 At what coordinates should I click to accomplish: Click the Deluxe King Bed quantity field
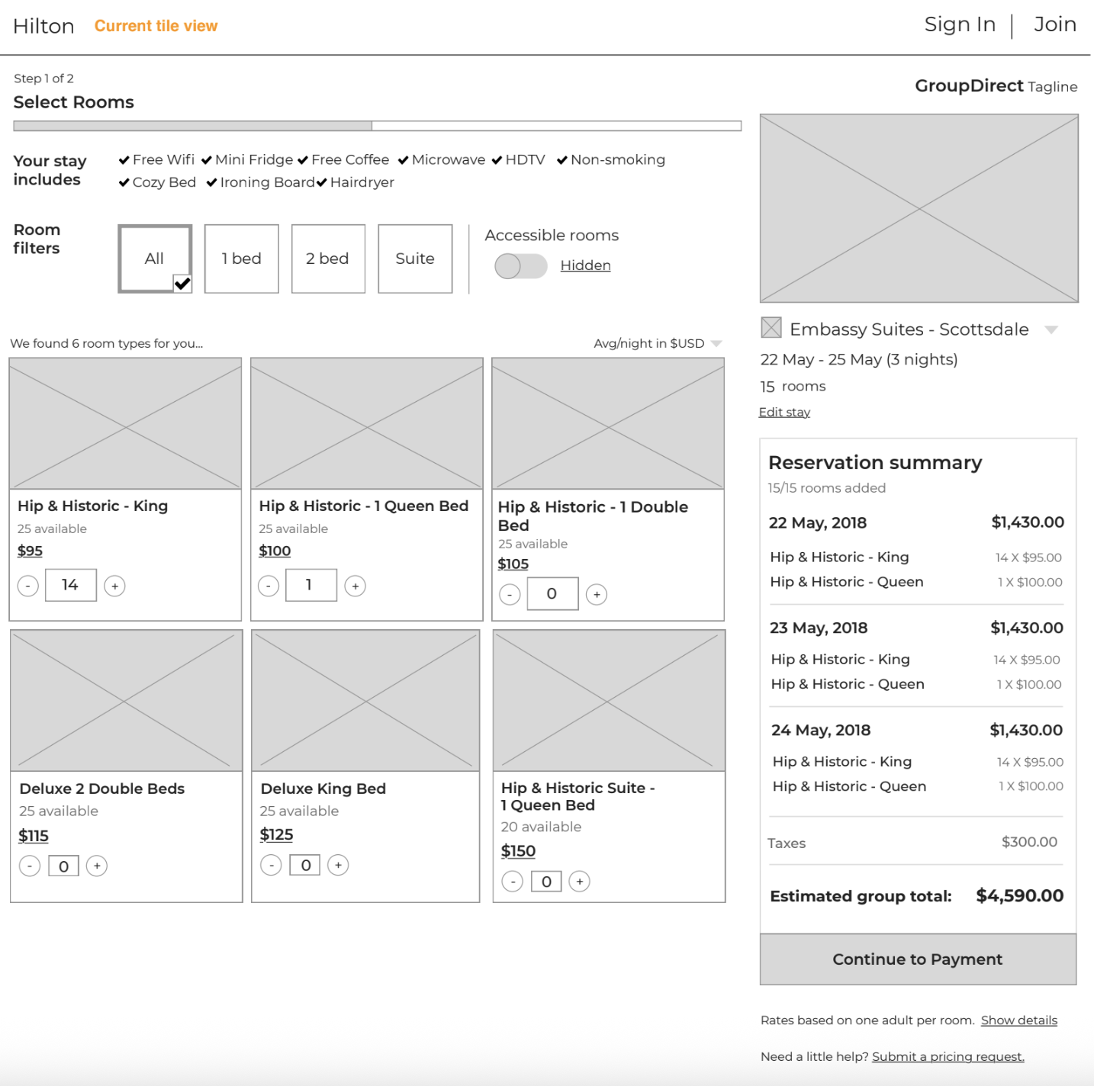coord(305,865)
